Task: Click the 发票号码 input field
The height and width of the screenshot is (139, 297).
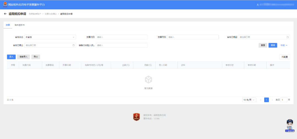Action: click(x=193, y=37)
